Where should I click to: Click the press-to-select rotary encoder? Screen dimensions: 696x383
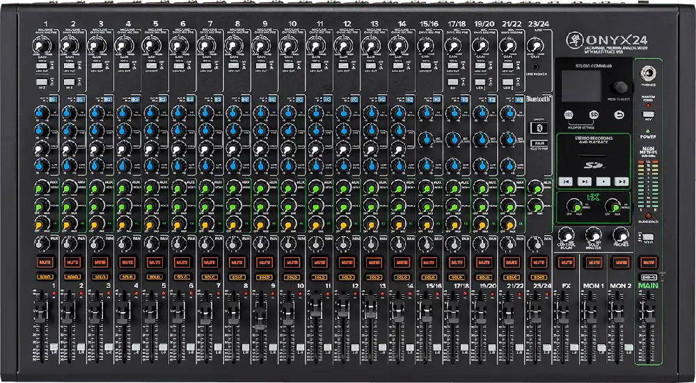click(x=621, y=87)
